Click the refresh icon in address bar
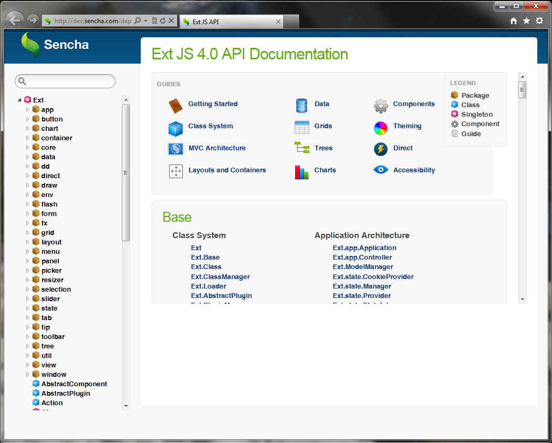This screenshot has width=552, height=443. click(163, 21)
